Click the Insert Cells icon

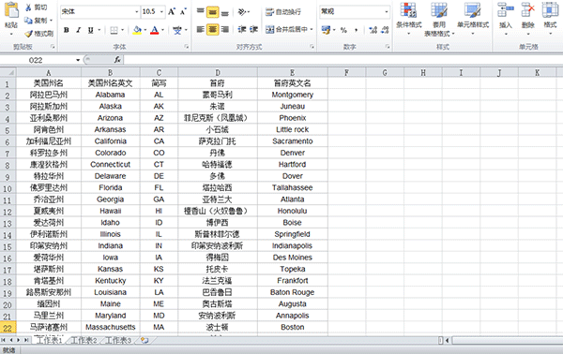tap(505, 10)
